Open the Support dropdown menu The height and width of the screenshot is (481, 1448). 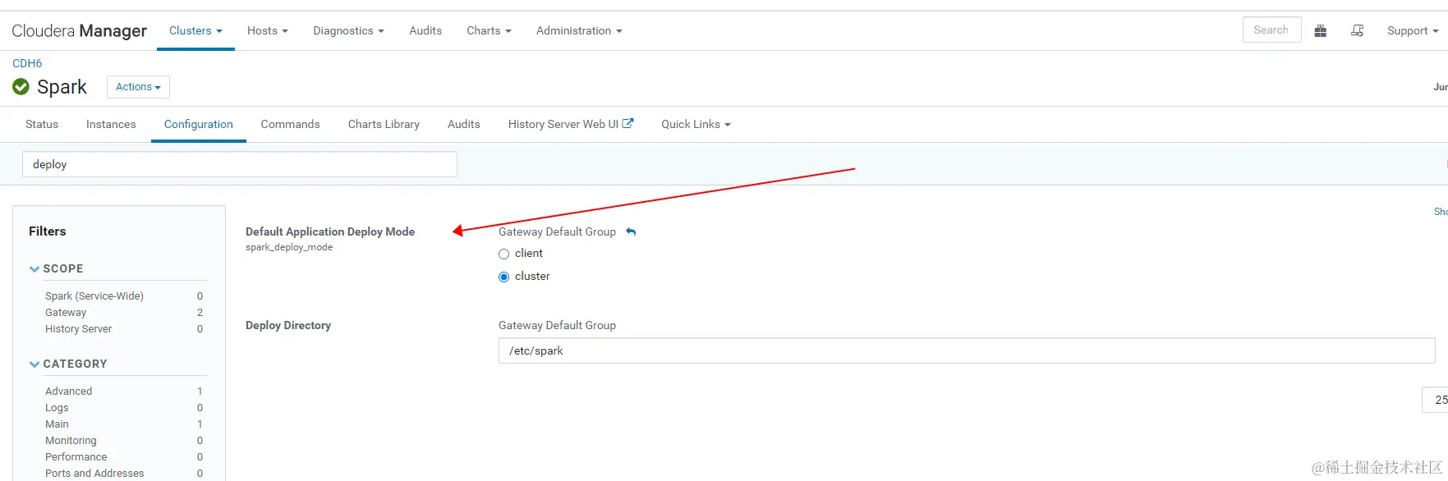(1413, 30)
